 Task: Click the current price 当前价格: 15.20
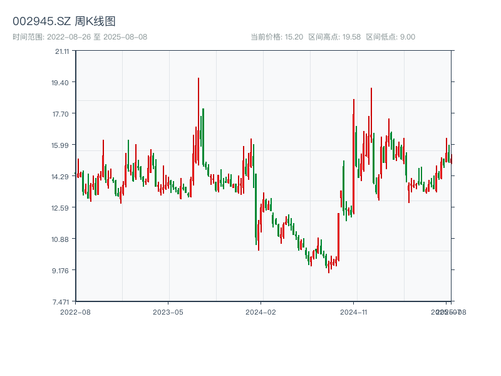[277, 37]
